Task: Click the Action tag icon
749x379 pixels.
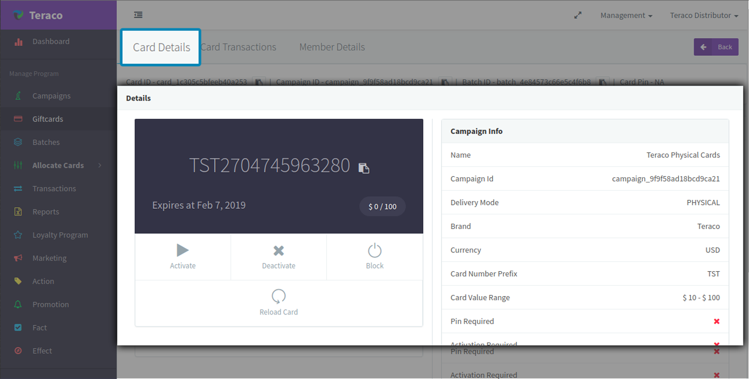Action: point(18,281)
